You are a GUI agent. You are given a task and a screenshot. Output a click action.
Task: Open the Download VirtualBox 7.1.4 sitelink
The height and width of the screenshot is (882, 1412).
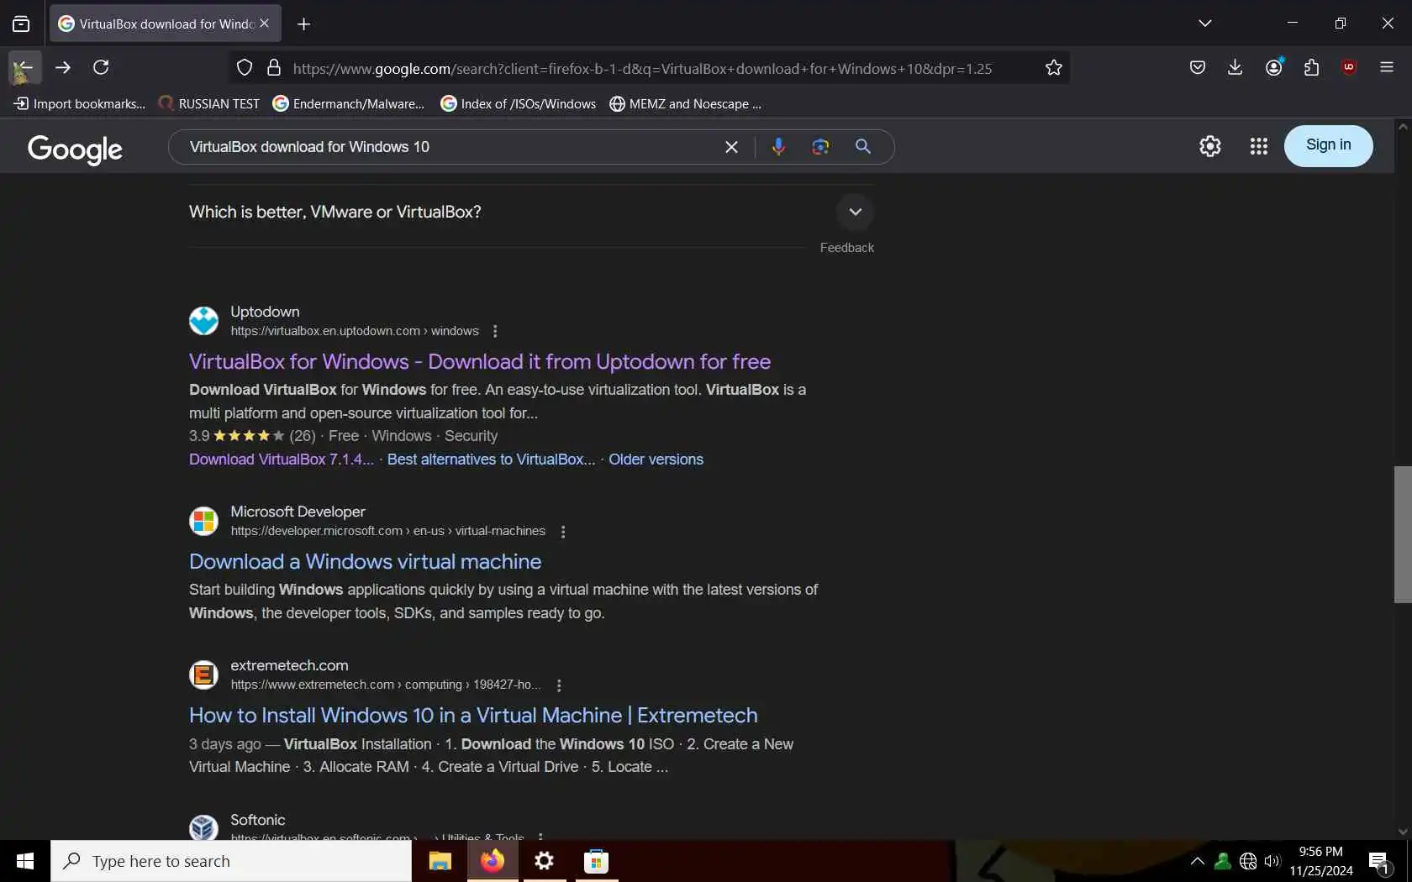point(282,459)
